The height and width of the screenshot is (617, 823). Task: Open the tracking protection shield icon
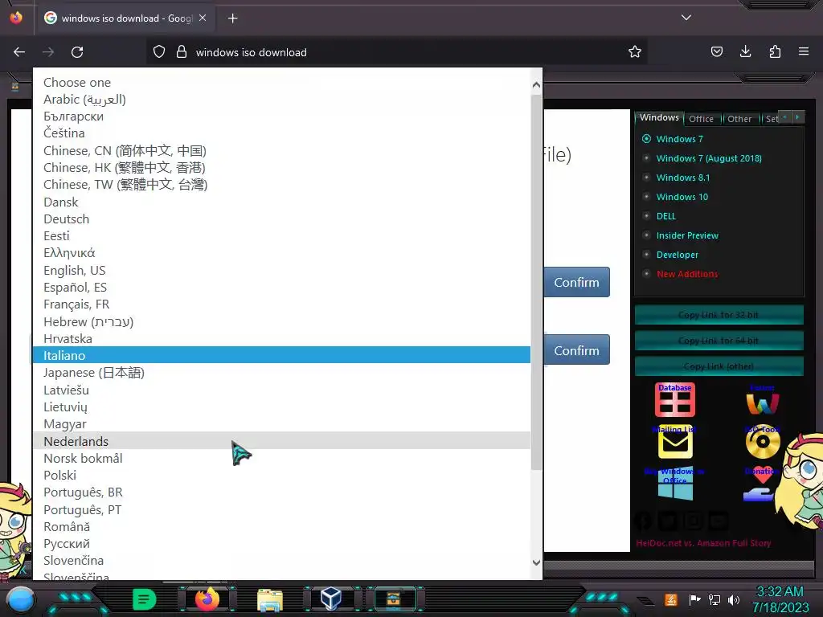click(159, 52)
